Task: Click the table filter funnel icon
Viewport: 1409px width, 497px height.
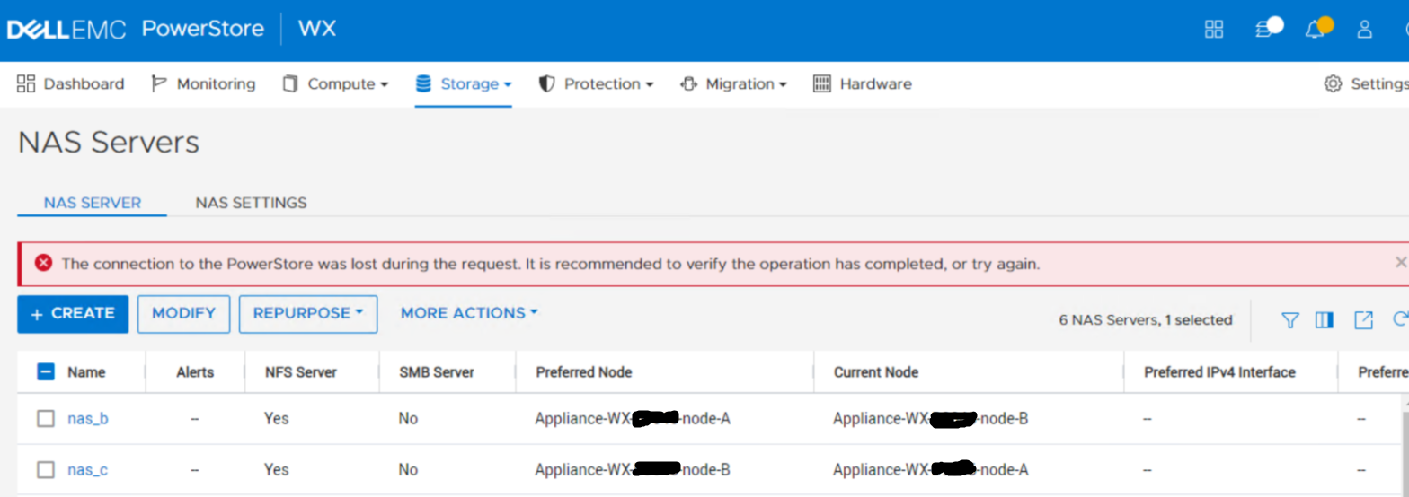Action: (x=1290, y=320)
